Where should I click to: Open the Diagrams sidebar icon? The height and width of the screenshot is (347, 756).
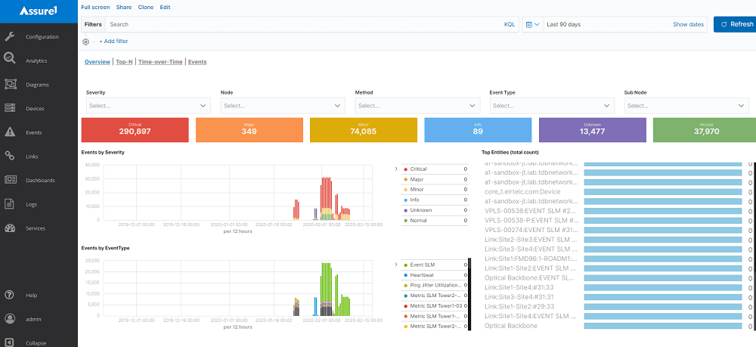pos(10,85)
